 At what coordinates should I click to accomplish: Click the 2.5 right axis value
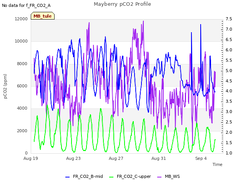(229, 122)
